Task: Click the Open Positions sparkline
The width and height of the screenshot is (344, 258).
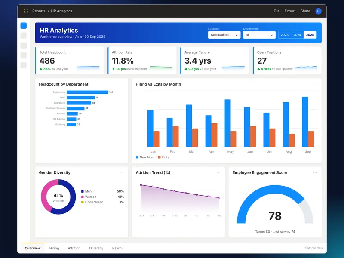Action: point(306,68)
